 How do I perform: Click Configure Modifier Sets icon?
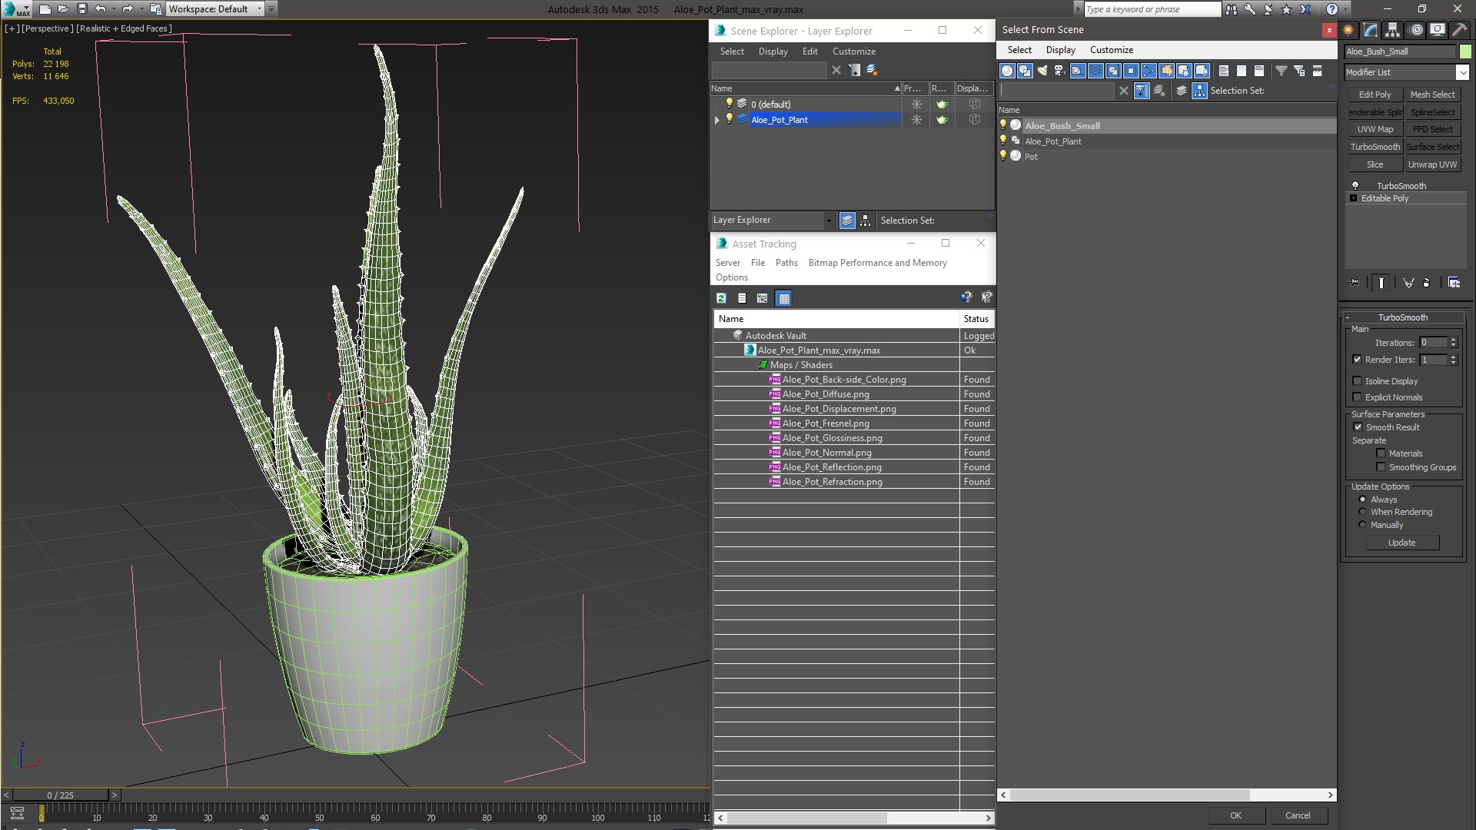click(x=1454, y=283)
